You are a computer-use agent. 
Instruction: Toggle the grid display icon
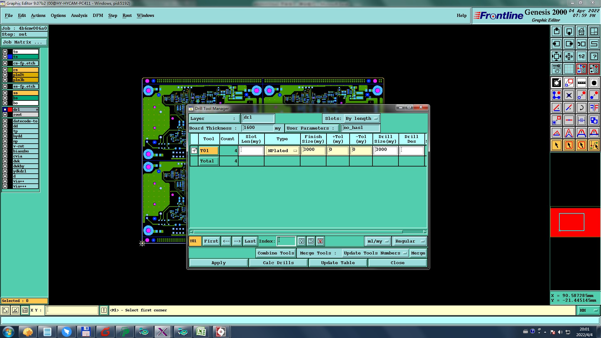coord(569,69)
